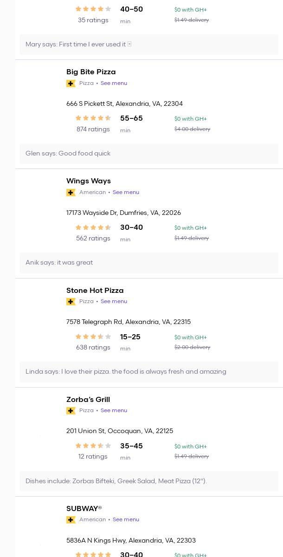
Task: See menu for Stone Hot Pizza
Action: pyautogui.click(x=114, y=302)
